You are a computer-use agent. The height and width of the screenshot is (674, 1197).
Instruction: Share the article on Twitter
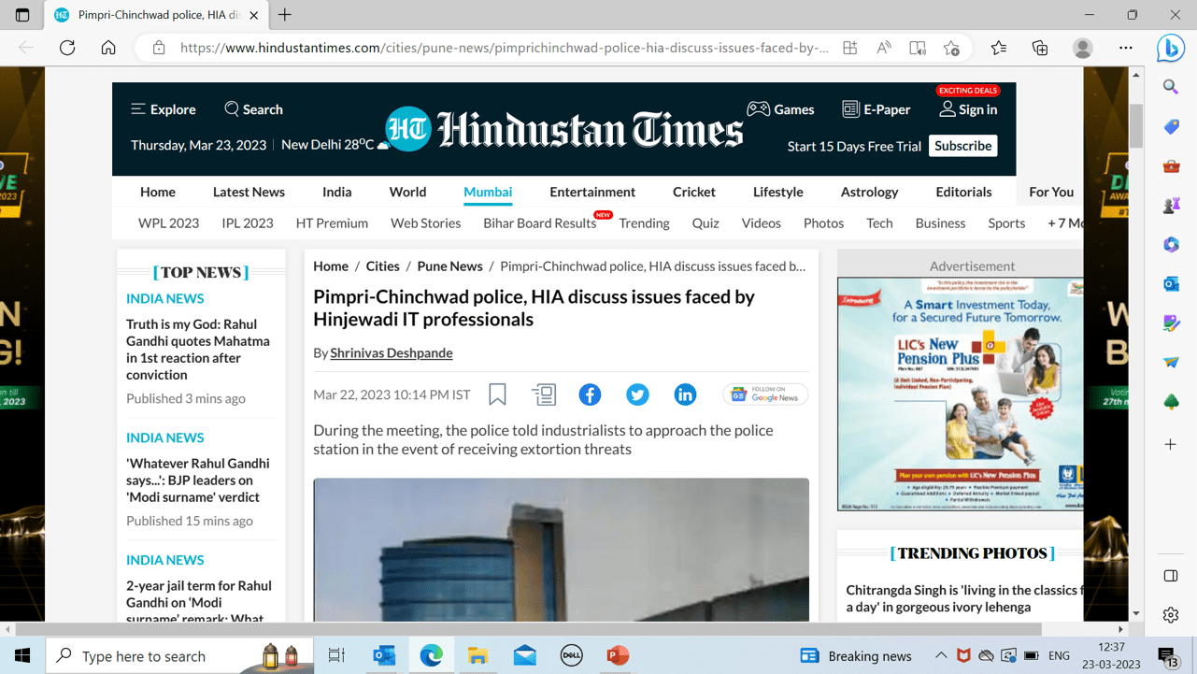pyautogui.click(x=637, y=394)
